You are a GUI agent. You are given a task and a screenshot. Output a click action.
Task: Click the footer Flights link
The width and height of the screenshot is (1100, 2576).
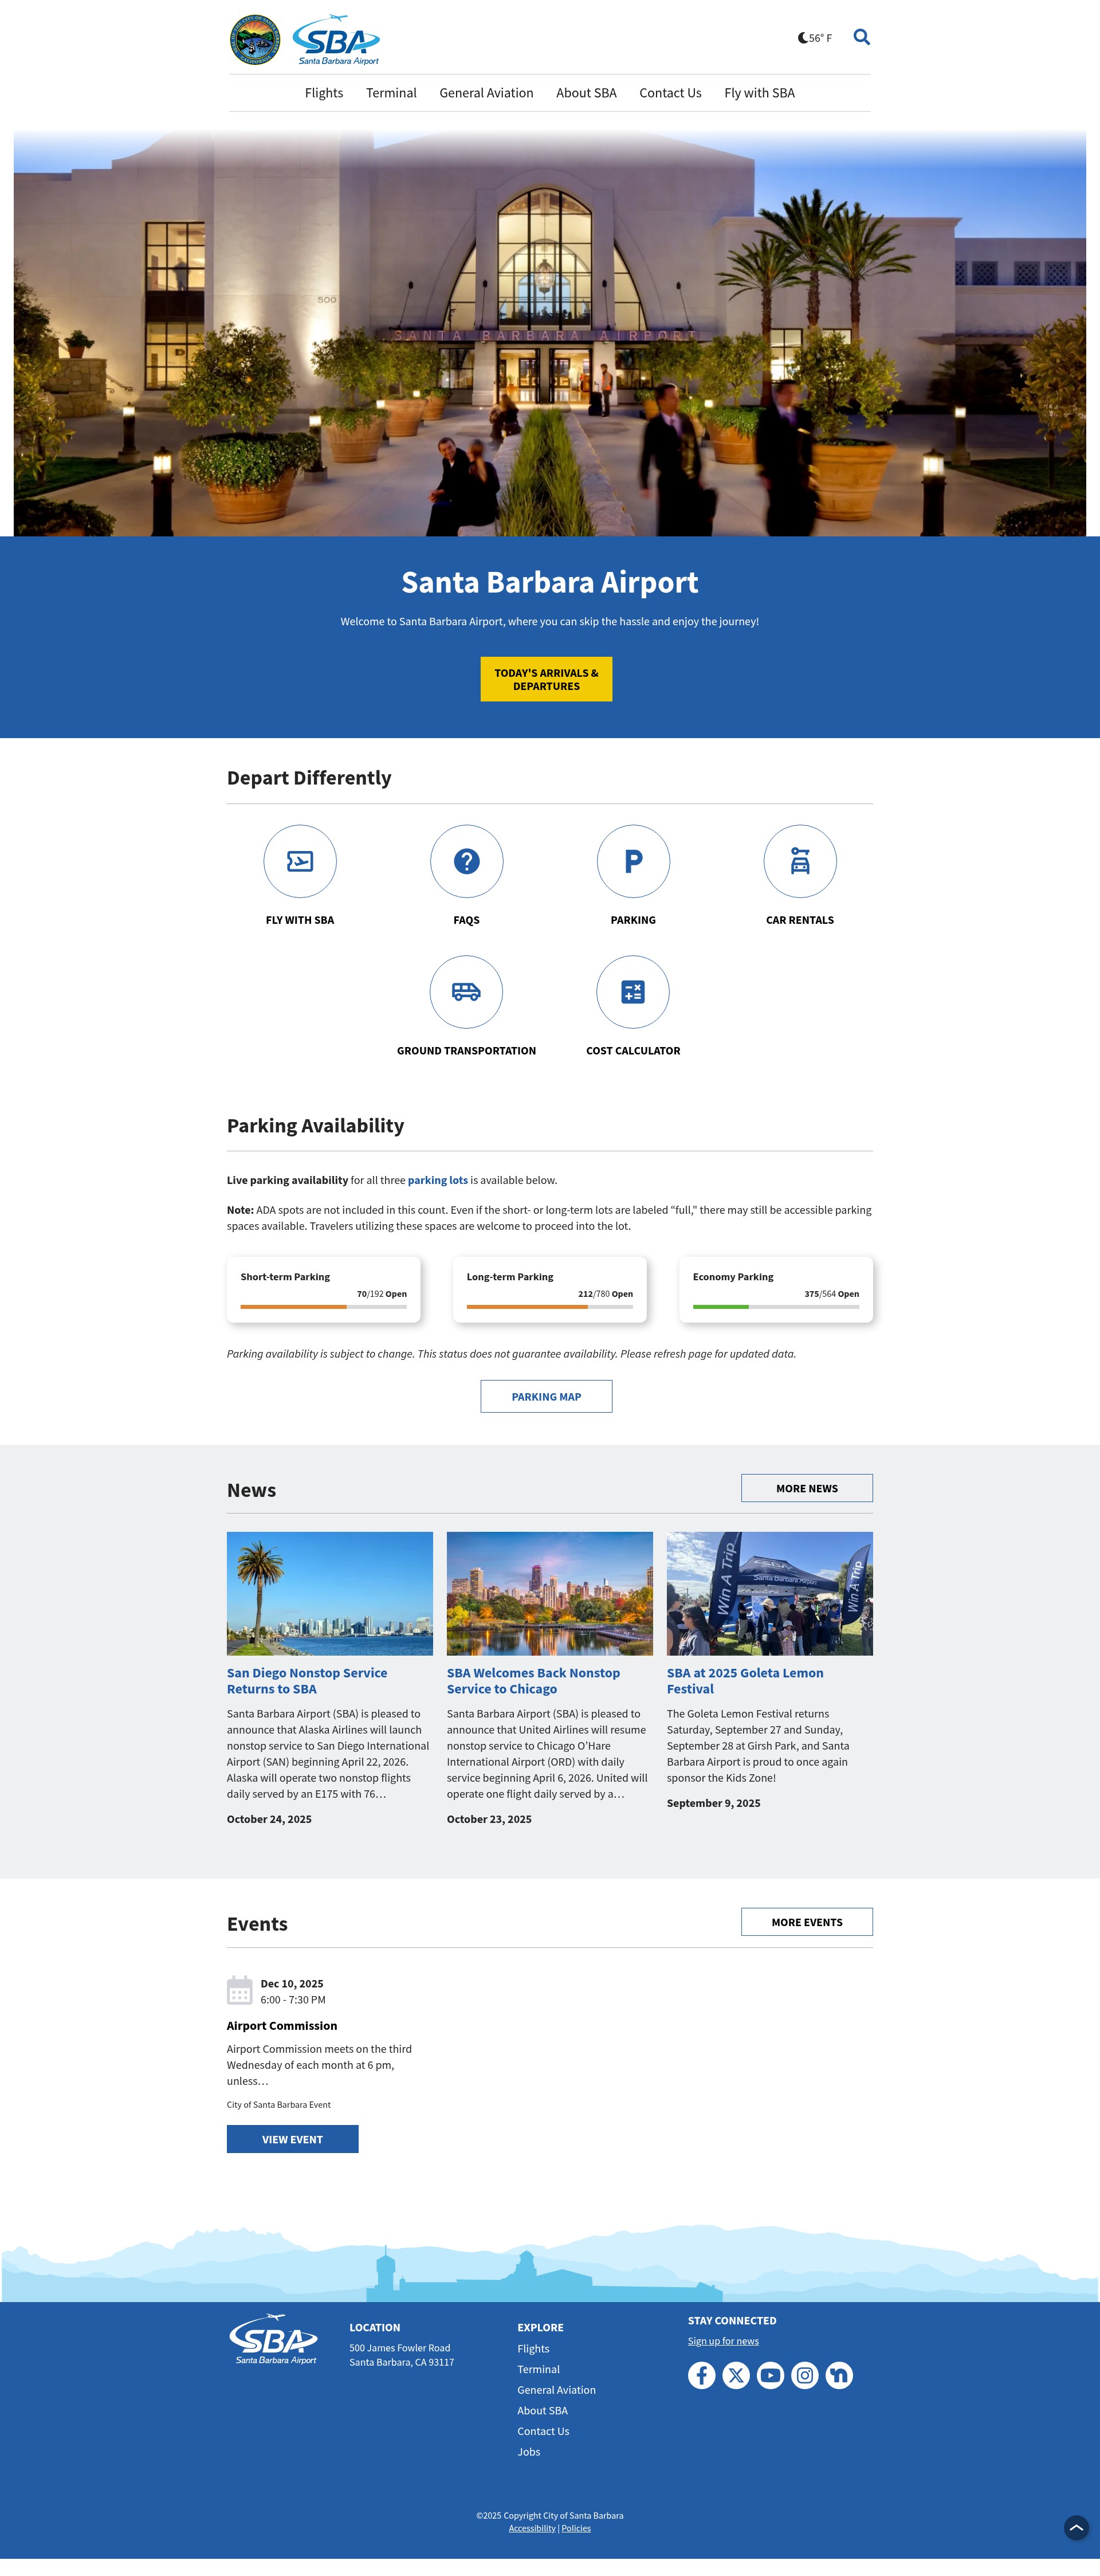coord(533,2349)
